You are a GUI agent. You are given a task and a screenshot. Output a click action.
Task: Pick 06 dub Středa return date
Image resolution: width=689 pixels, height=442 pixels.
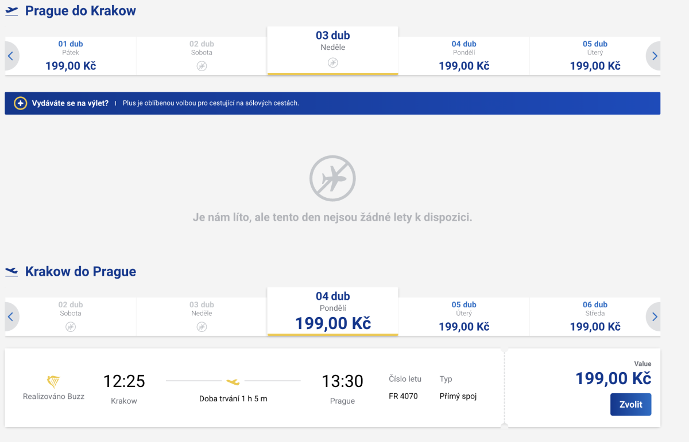click(595, 316)
